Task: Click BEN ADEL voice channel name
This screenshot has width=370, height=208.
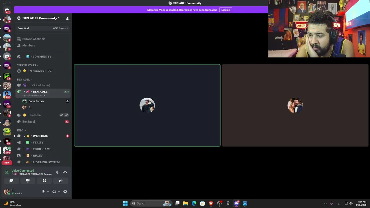Action: (x=40, y=92)
